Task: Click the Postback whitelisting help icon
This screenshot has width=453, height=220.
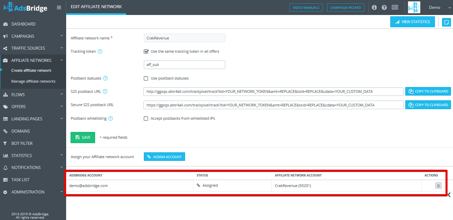Action: point(110,119)
